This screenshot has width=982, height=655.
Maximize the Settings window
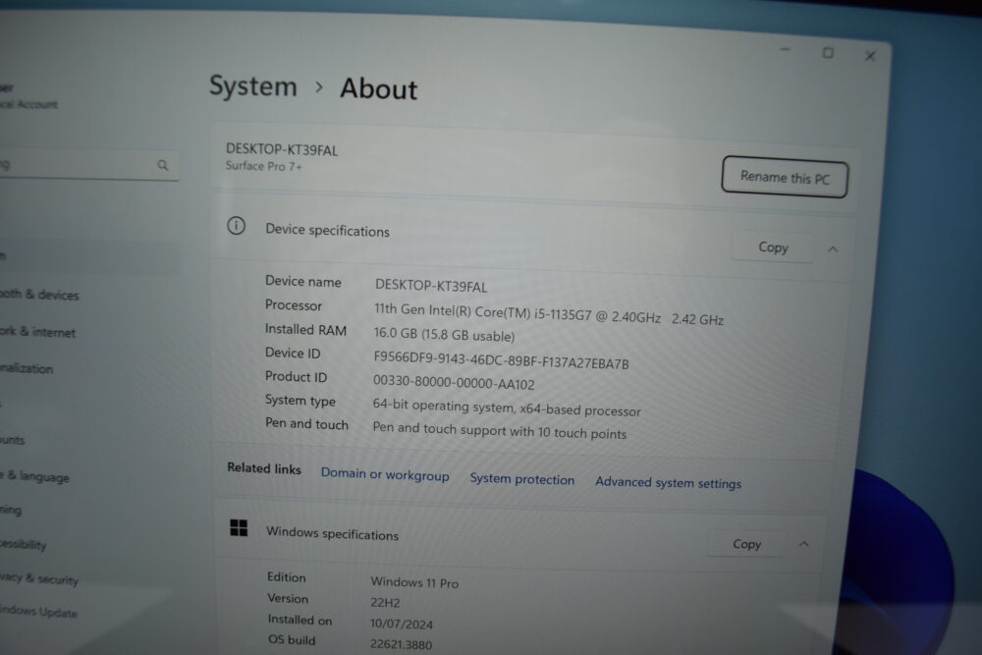(828, 53)
